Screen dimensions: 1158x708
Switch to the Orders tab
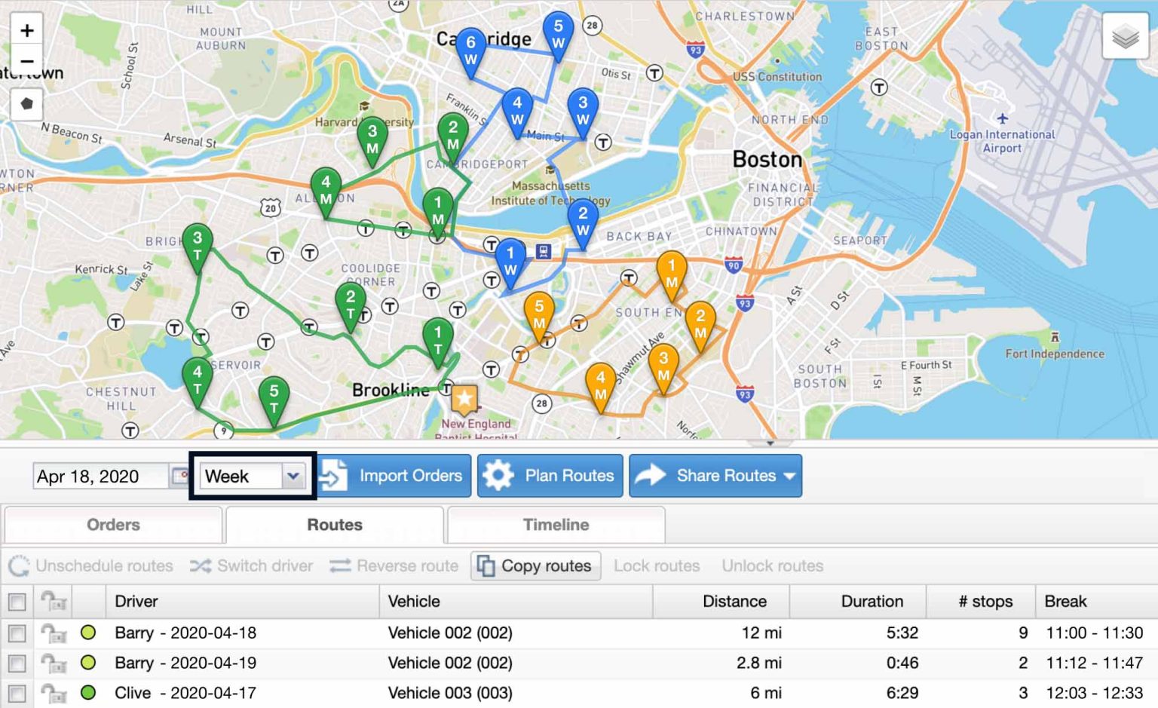(x=113, y=525)
